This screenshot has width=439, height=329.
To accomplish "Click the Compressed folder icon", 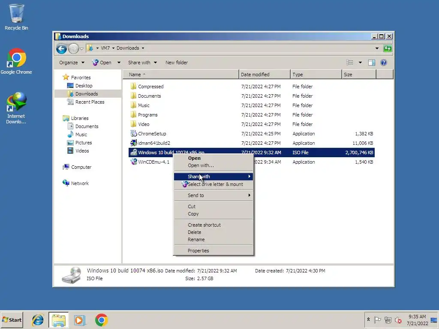I will pos(134,86).
